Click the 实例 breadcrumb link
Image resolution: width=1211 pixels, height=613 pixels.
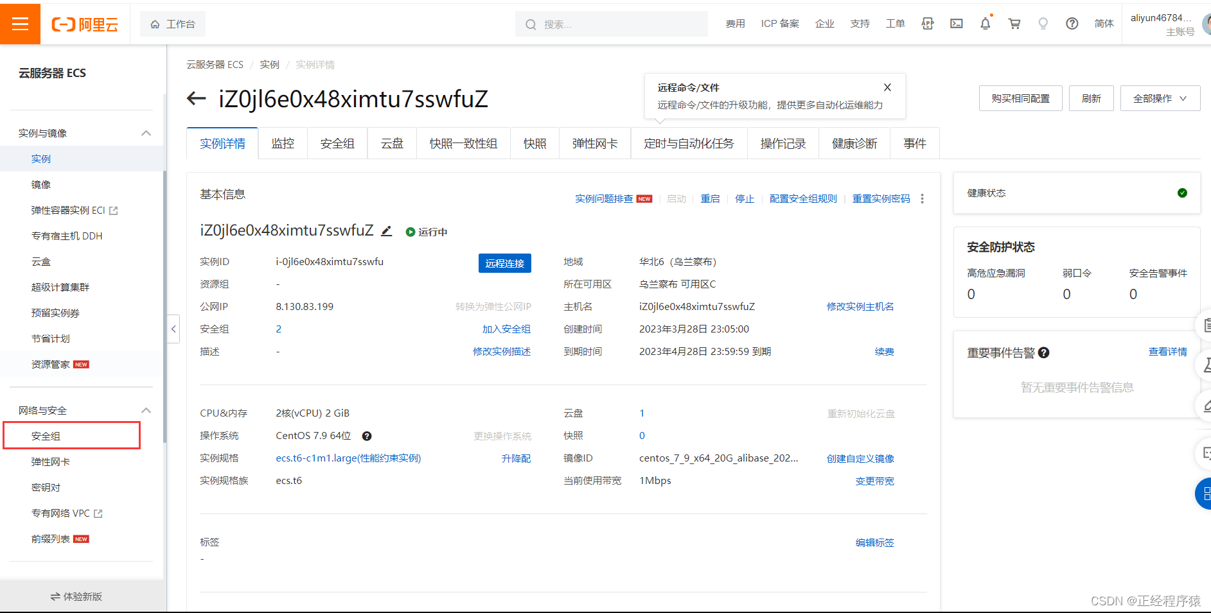[x=270, y=65]
